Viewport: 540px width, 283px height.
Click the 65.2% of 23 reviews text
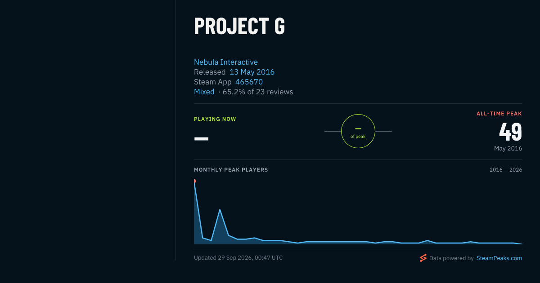258,92
